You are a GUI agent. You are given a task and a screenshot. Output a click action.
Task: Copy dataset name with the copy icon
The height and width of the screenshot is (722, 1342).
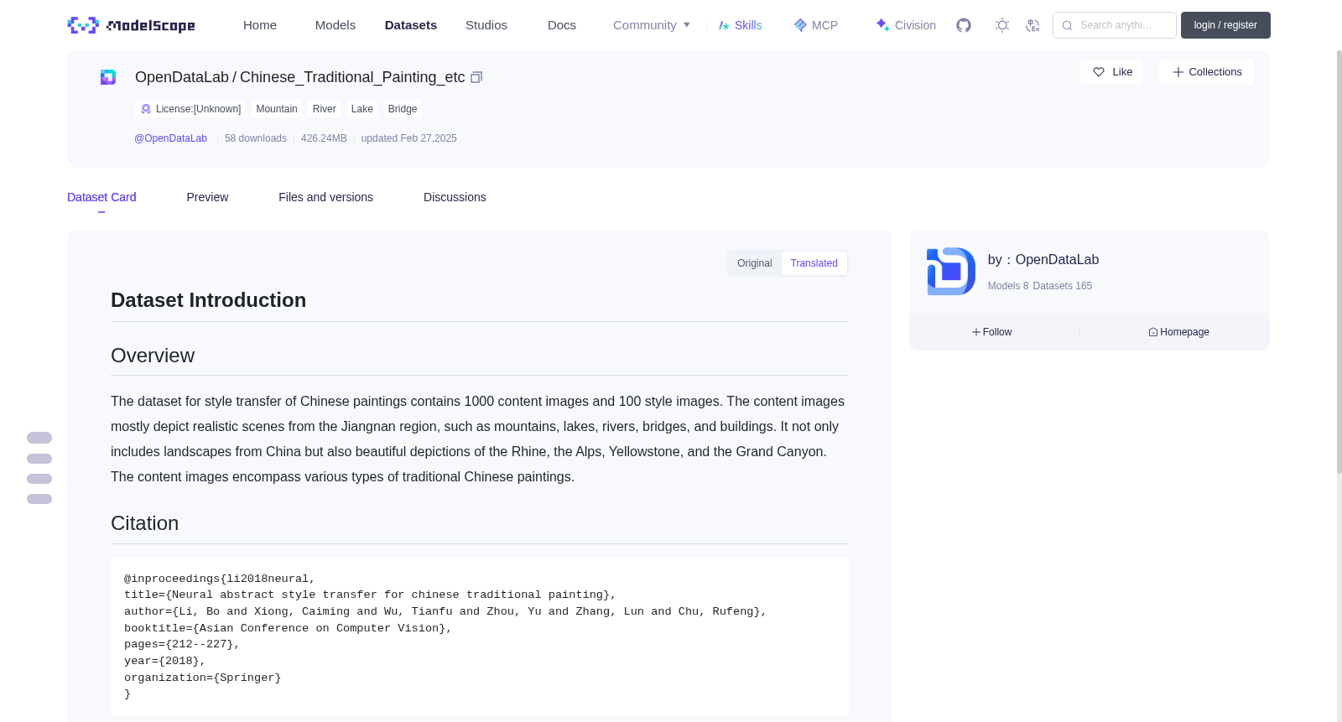tap(476, 77)
